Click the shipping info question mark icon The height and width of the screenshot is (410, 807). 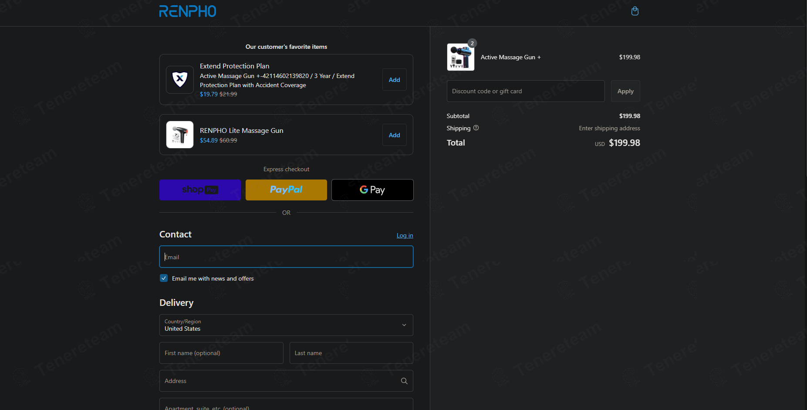[x=476, y=128]
